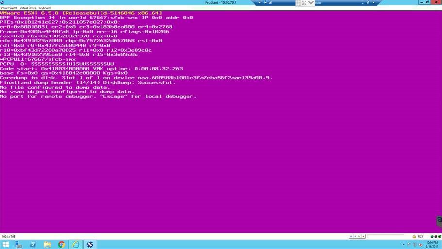
Task: Click the playback progress slider
Action: 385,235
